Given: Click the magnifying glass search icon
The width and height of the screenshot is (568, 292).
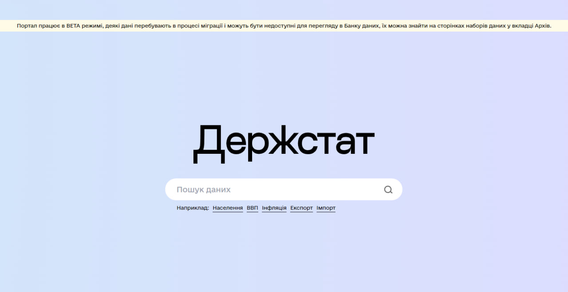Looking at the screenshot, I should click(388, 190).
